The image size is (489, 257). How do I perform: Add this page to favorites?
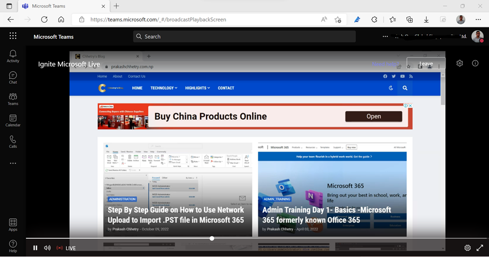click(x=338, y=20)
